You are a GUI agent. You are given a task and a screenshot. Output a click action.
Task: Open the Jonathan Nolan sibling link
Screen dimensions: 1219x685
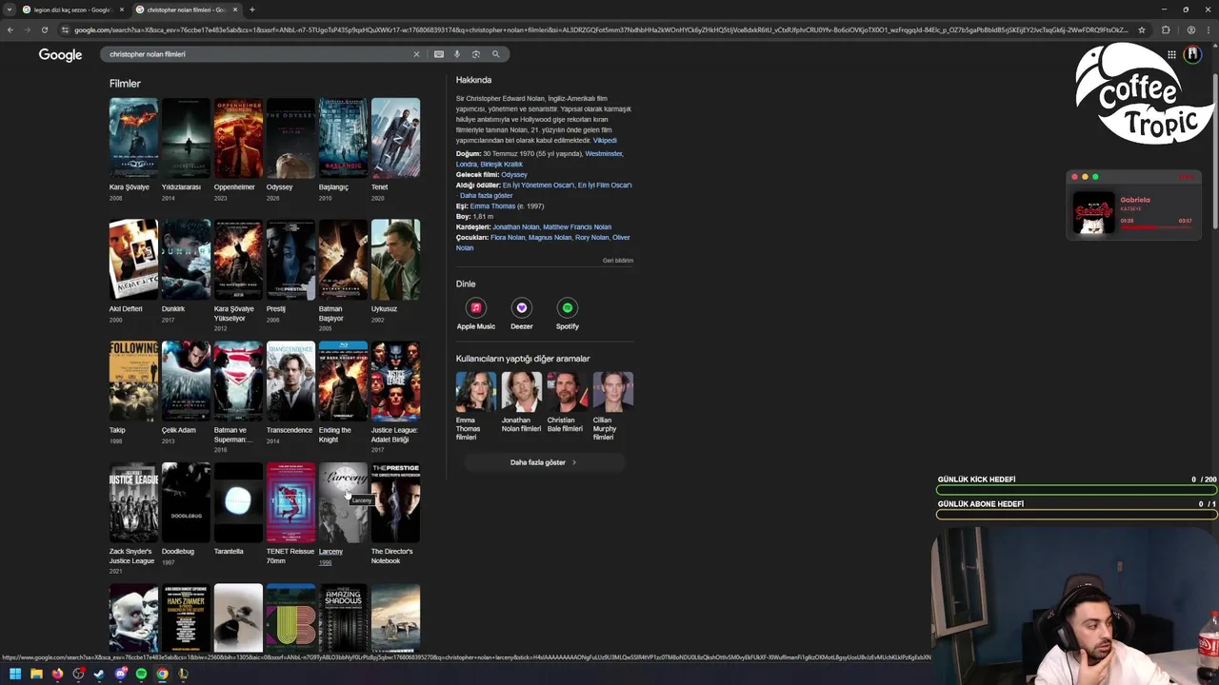point(515,226)
